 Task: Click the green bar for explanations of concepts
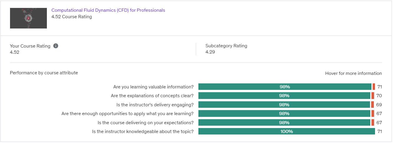tap(284, 96)
